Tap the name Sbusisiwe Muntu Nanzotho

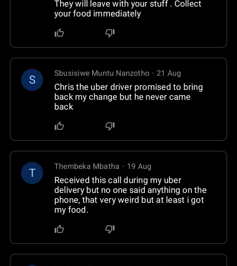(102, 73)
